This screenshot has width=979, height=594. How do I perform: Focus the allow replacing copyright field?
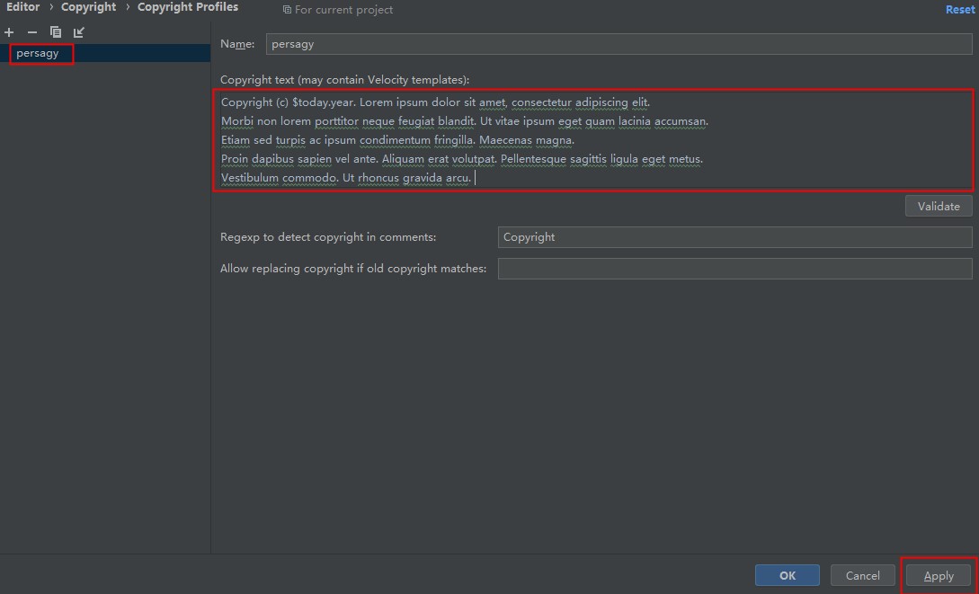pos(734,269)
